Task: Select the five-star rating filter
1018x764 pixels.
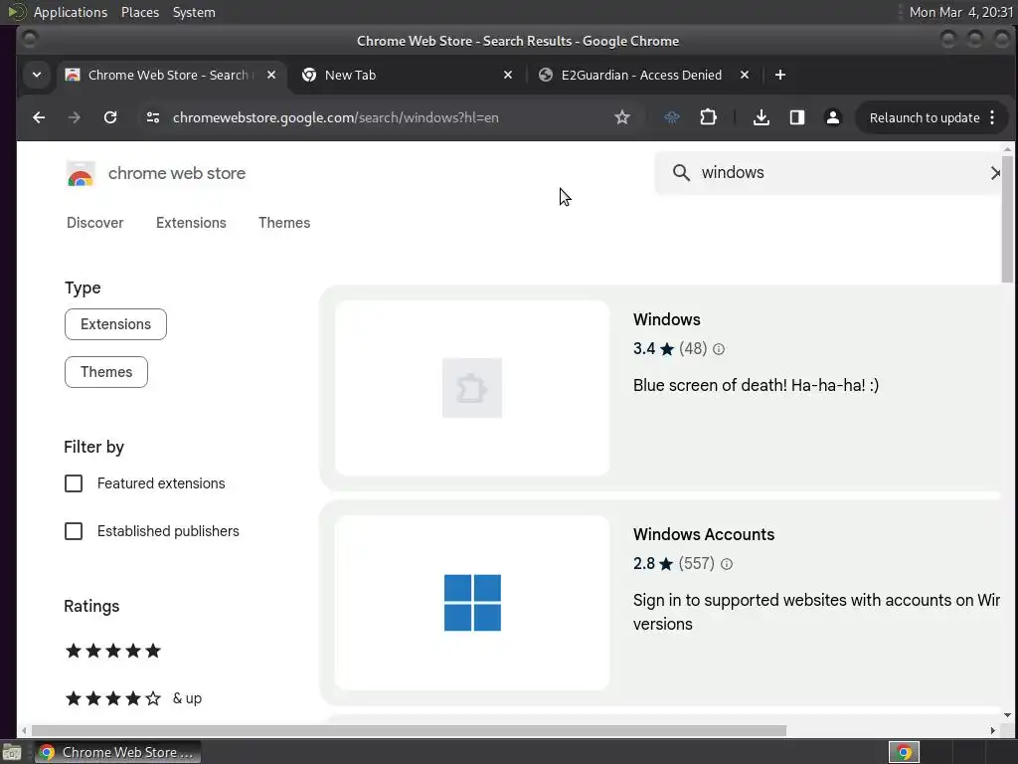Action: click(113, 651)
